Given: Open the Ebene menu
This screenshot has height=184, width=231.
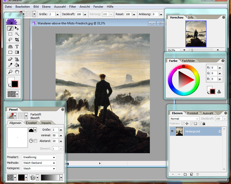Looking at the screenshot, I should (46, 7).
